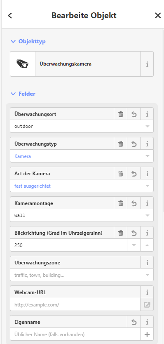Show info for Überwachungszone field

[x=147, y=262]
